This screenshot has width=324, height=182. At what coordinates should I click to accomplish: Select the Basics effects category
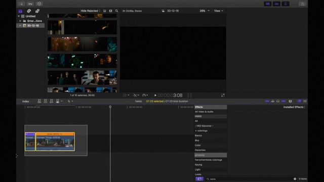211,135
